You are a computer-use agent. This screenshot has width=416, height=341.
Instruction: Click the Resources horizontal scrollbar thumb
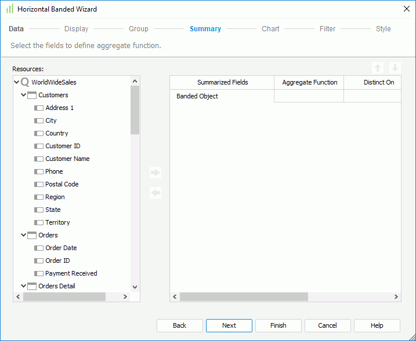[64, 297]
